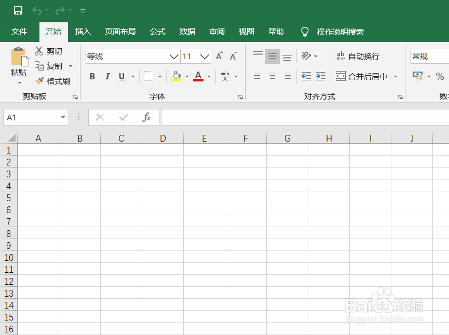Viewport: 449px width, 335px height.
Task: Click the Undo arrow icon
Action: (x=37, y=11)
